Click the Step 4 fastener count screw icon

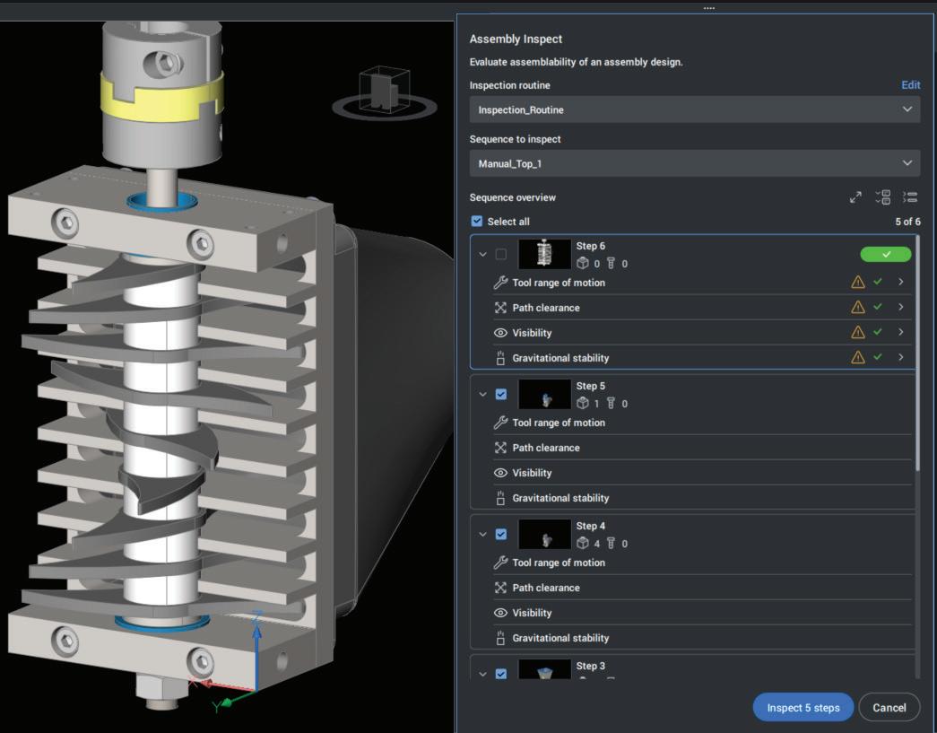[x=611, y=543]
